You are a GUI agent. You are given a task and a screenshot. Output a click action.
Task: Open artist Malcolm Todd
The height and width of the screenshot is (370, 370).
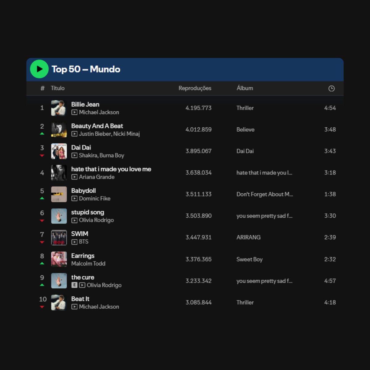tap(88, 264)
